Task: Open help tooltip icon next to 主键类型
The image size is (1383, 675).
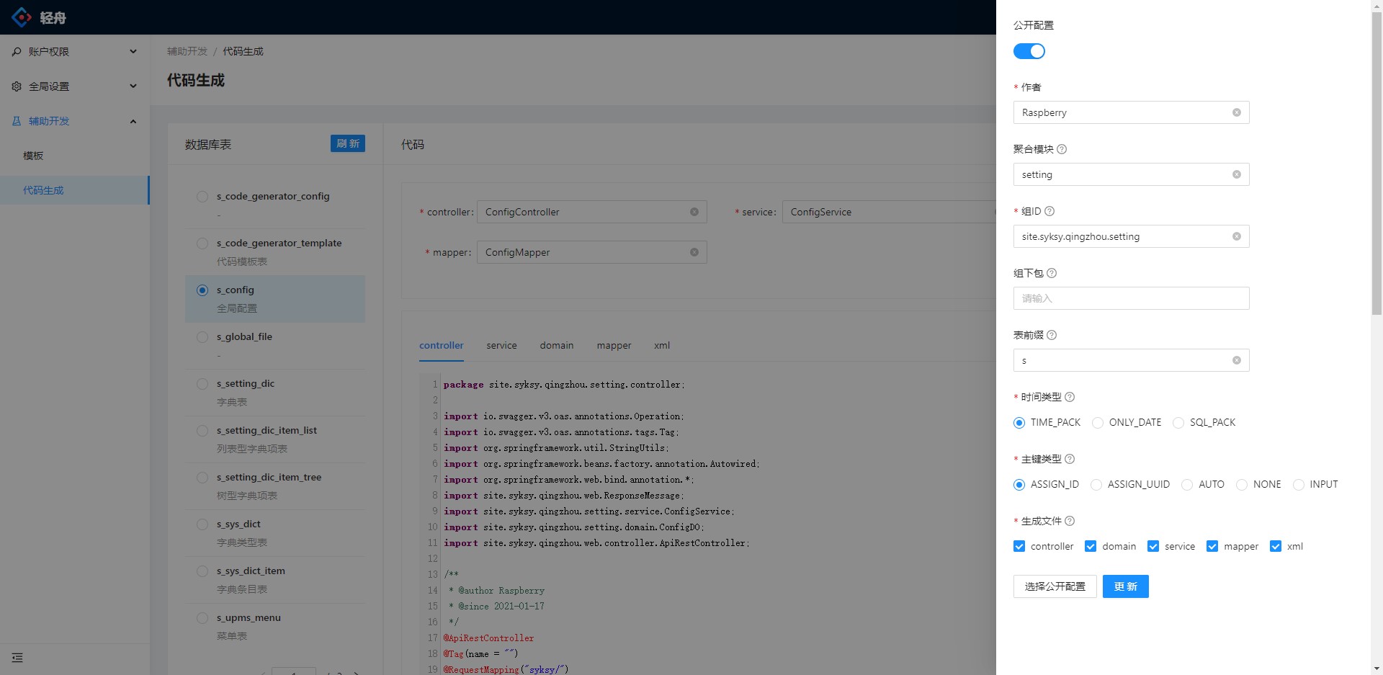Action: (x=1070, y=459)
